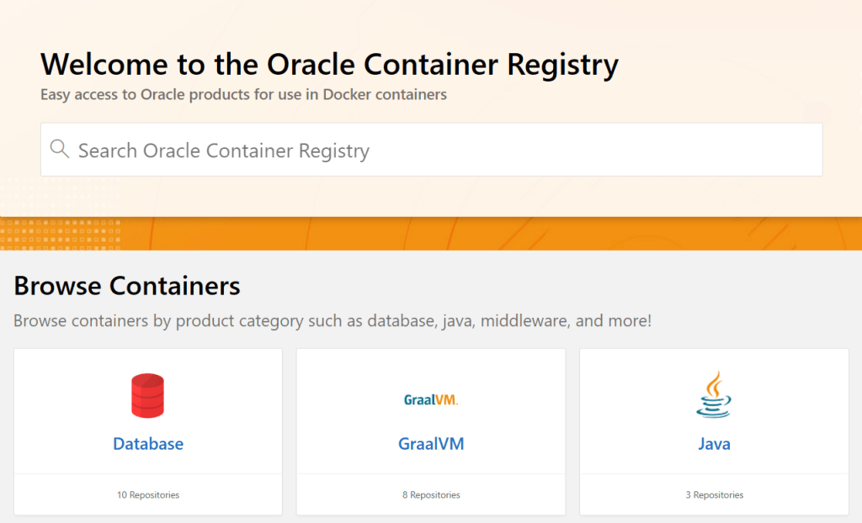Open the GraalVM category link
Image resolution: width=862 pixels, height=523 pixels.
point(431,444)
